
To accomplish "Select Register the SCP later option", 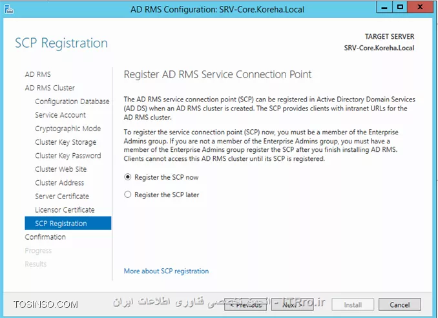I will coord(162,195).
